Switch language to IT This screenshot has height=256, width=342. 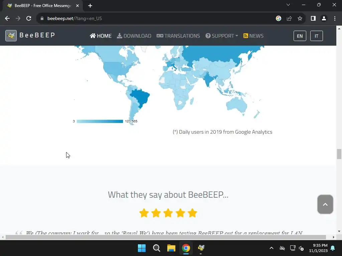click(317, 36)
